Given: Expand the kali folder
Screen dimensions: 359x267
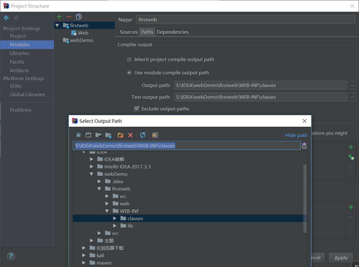Looking at the screenshot, I should [84, 255].
